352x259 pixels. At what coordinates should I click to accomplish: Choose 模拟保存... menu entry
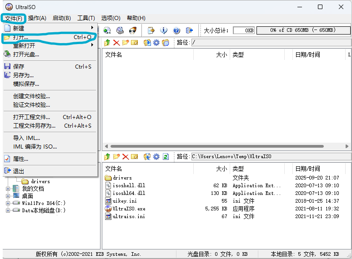coord(50,84)
